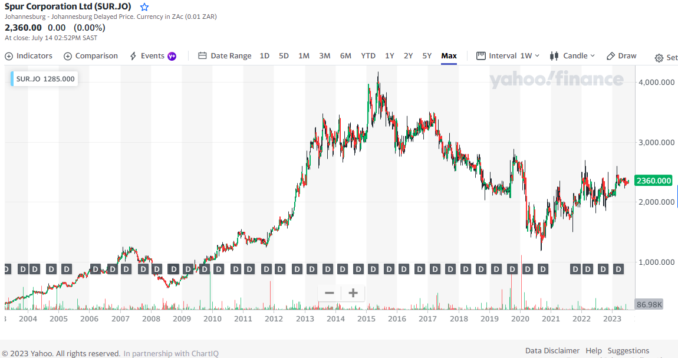This screenshot has width=678, height=358.
Task: Select the Max range
Action: (449, 56)
